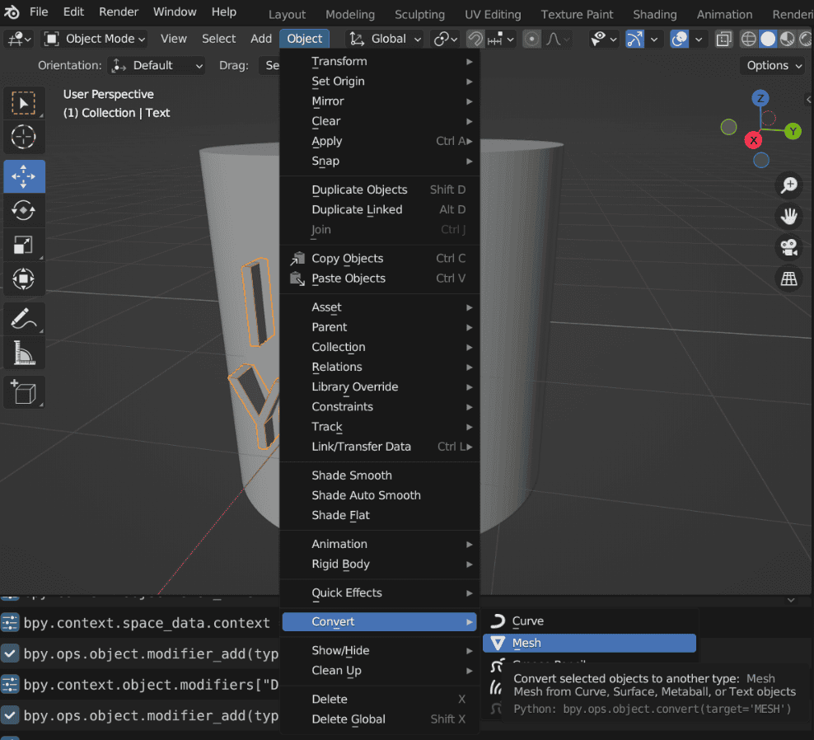
Task: Open snapping options dropdown
Action: tap(501, 39)
